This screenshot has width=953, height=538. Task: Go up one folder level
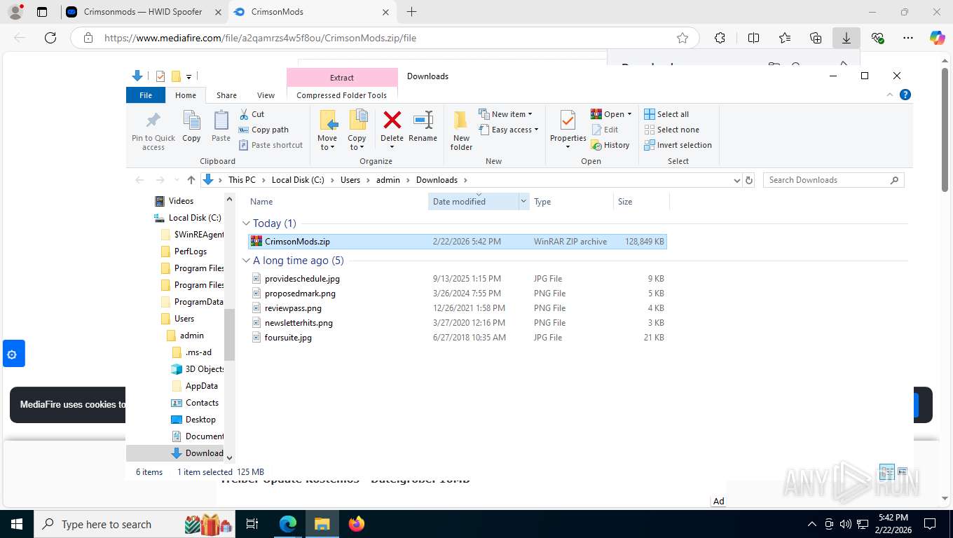(x=191, y=180)
